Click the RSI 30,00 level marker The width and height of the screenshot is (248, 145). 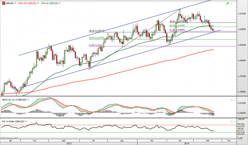click(x=240, y=132)
